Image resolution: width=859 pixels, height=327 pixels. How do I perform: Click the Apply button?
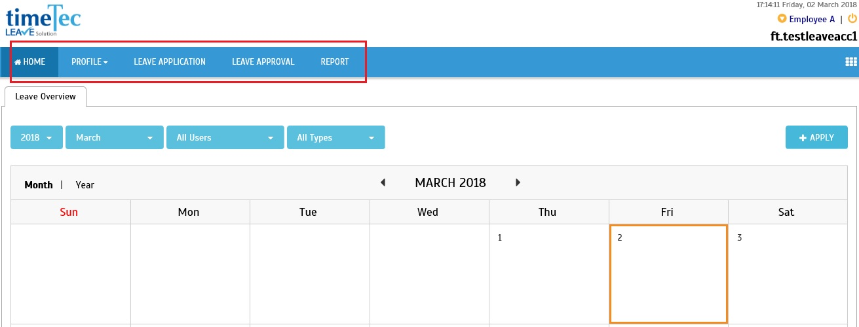click(816, 137)
